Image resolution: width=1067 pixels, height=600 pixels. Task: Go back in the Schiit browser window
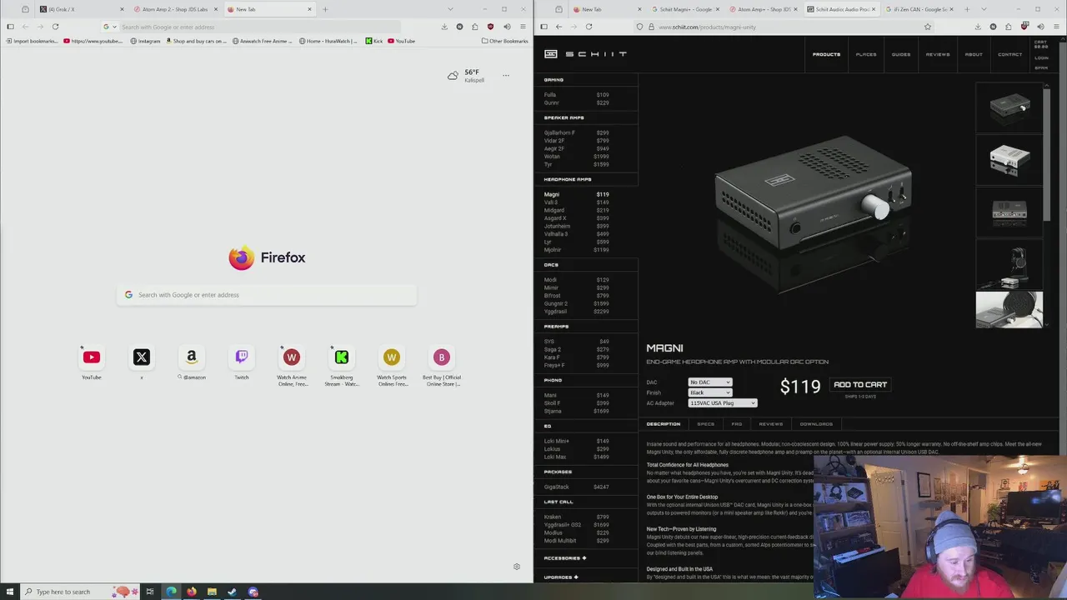click(x=559, y=27)
